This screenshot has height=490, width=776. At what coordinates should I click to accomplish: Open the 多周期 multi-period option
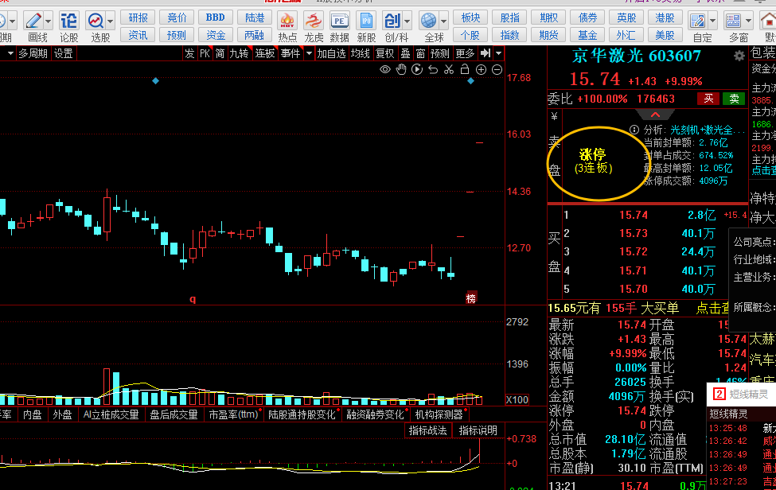(x=33, y=53)
